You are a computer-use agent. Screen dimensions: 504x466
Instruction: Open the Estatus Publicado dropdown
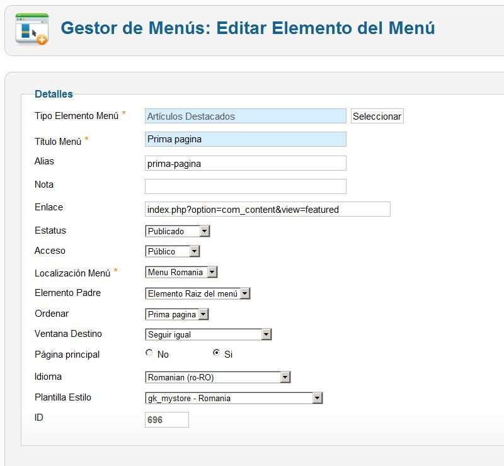(178, 231)
